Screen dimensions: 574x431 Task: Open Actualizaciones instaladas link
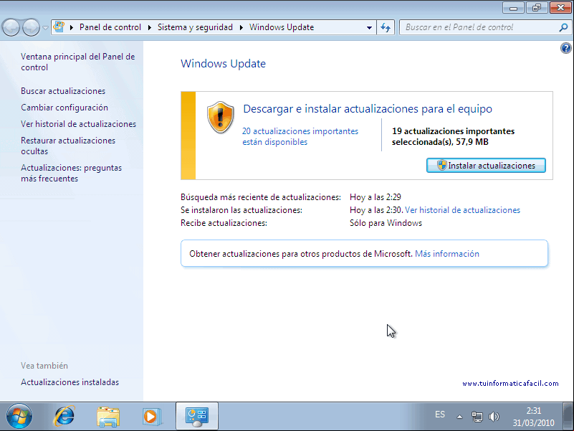70,382
